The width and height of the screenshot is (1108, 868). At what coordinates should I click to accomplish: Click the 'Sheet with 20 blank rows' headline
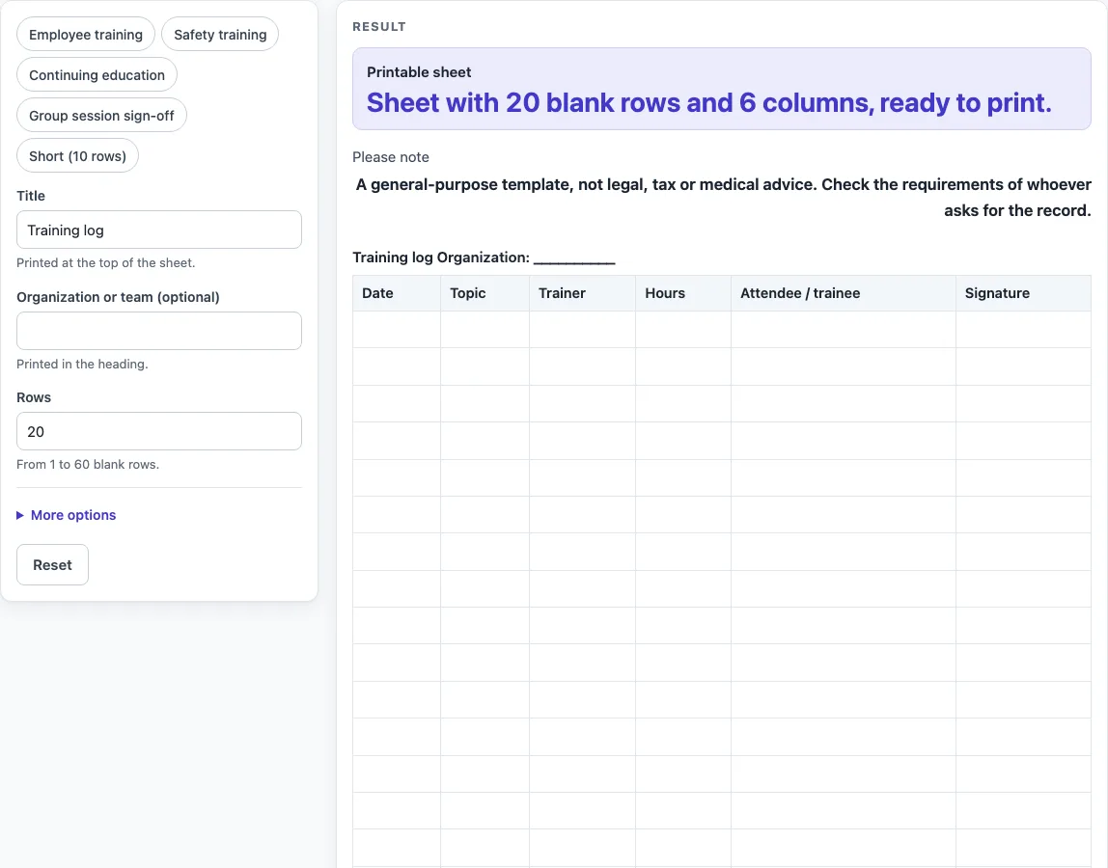click(x=708, y=103)
